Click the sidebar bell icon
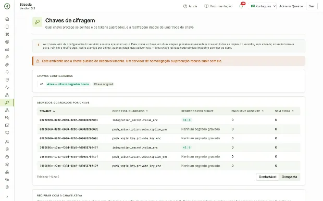323x201 pixels. [7, 72]
